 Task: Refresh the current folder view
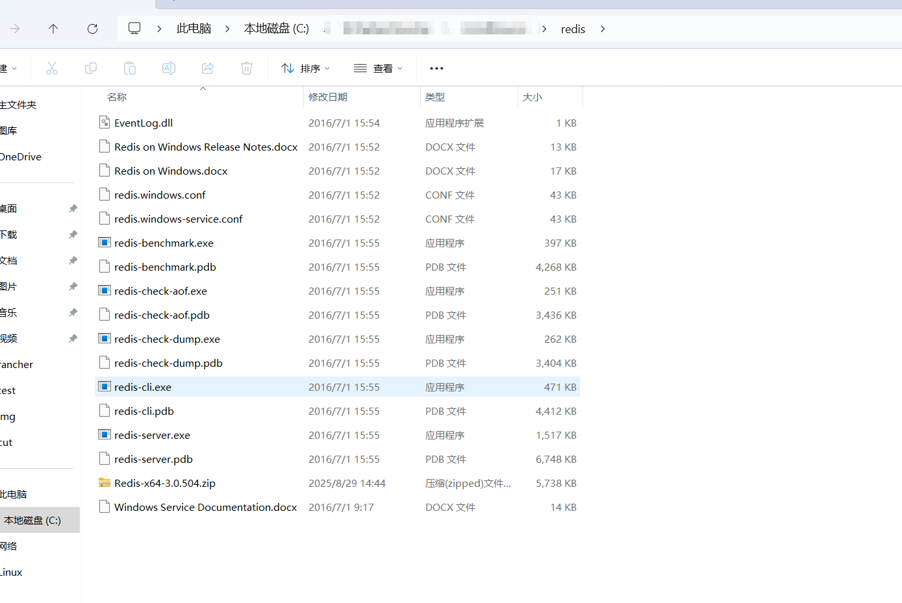[x=92, y=29]
